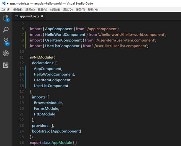Open the 文件(F) menu
The image size is (181, 146).
coord(6,10)
